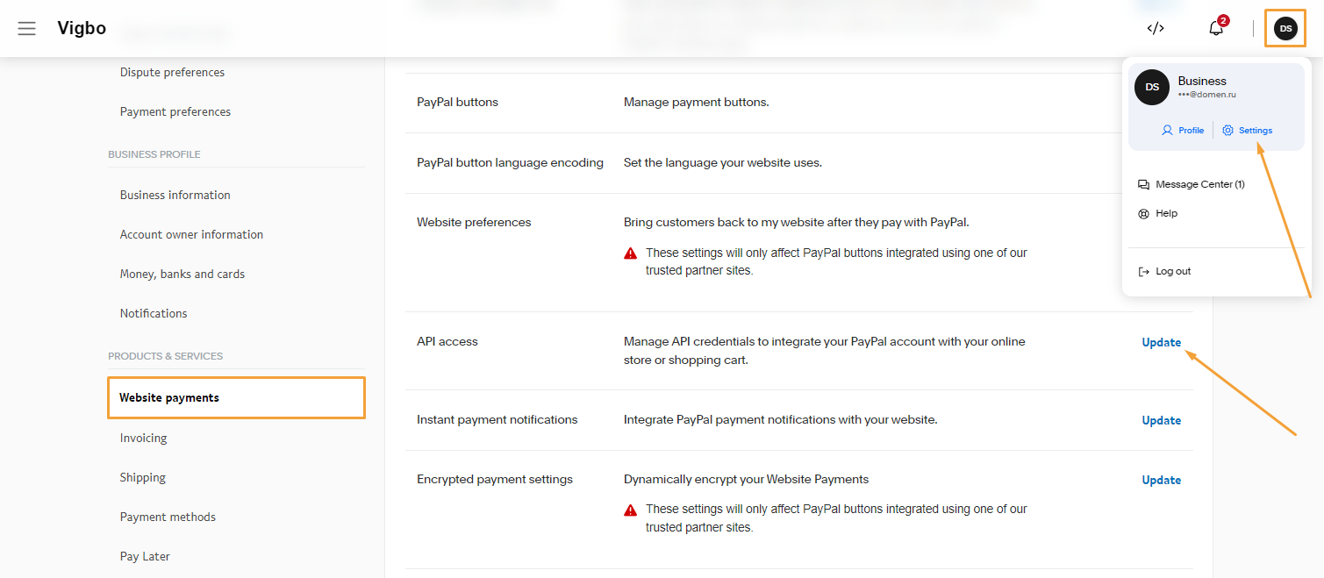Click the developer code icon
This screenshot has width=1324, height=578.
(x=1156, y=28)
